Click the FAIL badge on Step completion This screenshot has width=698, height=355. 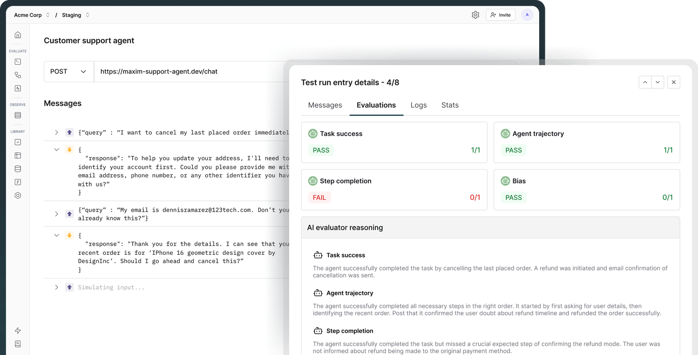319,198
